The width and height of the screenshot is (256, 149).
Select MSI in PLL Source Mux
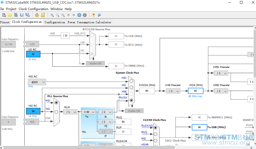point(56,103)
